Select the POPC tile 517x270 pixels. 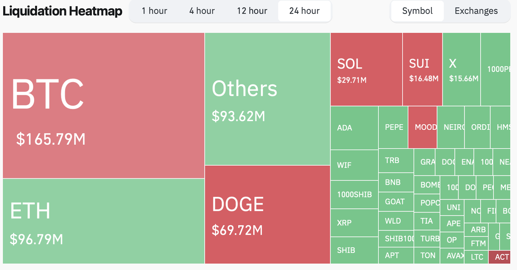tap(427, 203)
